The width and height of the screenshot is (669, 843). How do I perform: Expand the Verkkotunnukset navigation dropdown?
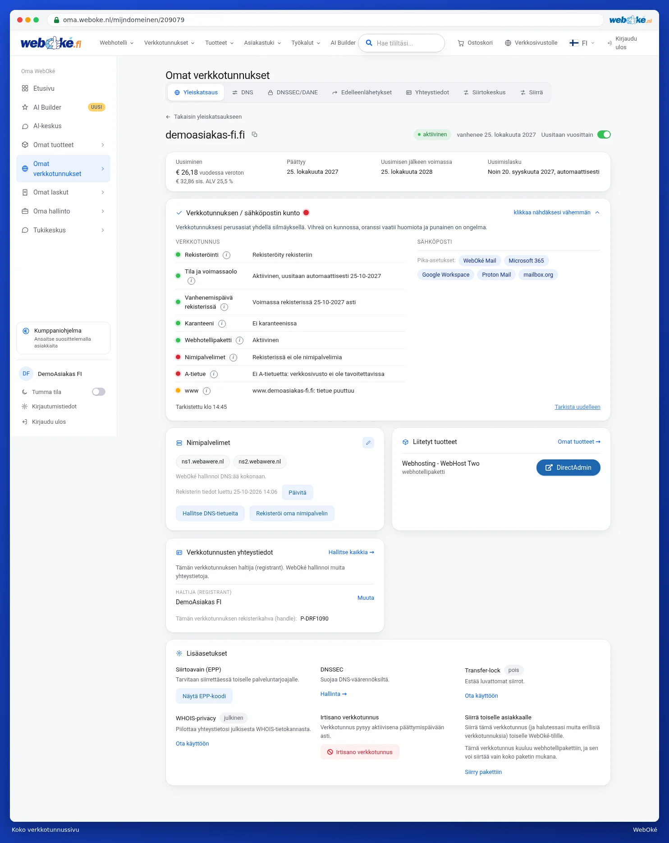pos(170,43)
